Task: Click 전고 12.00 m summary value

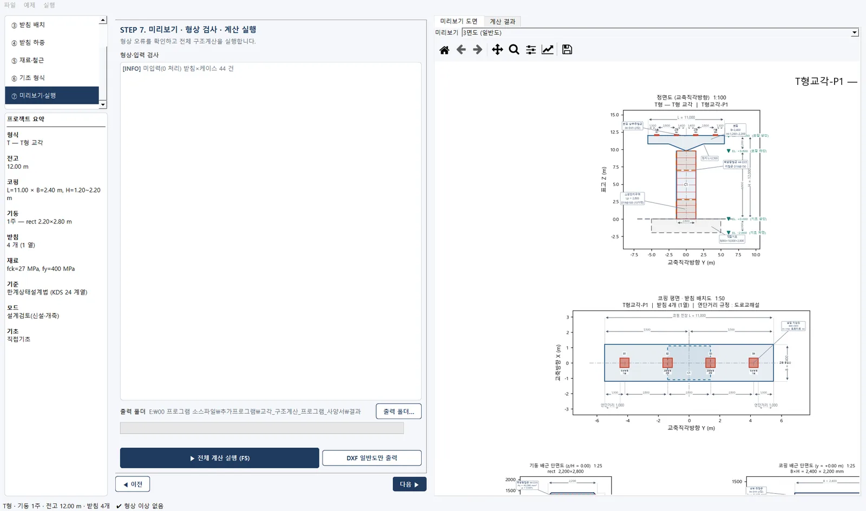Action: point(18,167)
